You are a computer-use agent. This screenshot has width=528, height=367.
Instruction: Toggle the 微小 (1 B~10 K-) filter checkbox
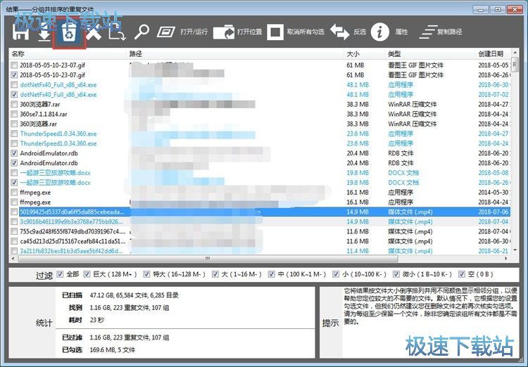click(x=396, y=274)
